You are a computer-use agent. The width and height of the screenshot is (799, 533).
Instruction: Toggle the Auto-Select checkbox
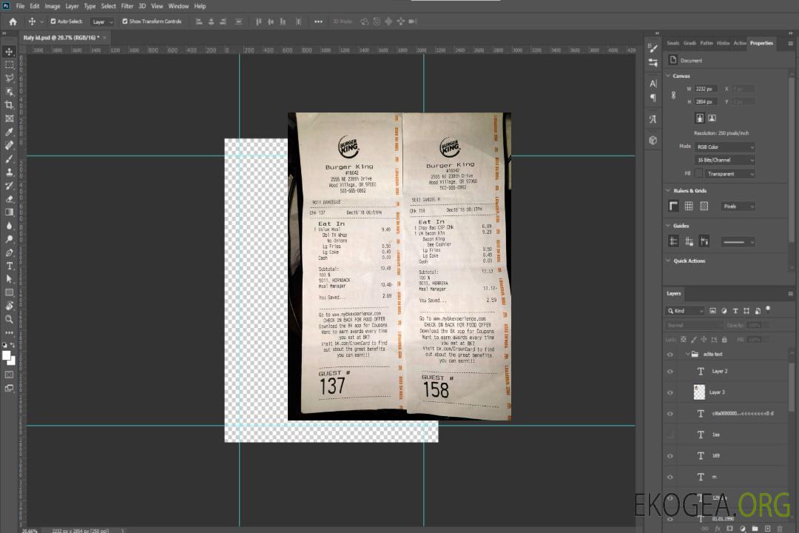(x=53, y=21)
